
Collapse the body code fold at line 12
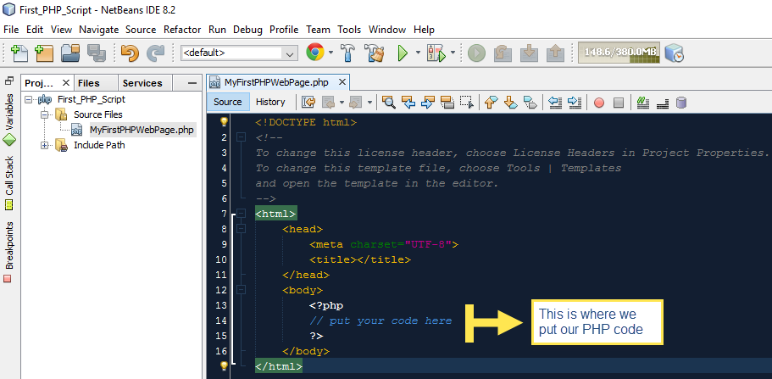click(x=241, y=290)
